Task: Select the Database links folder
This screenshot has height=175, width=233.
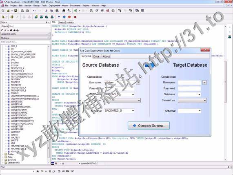Action: [13, 163]
